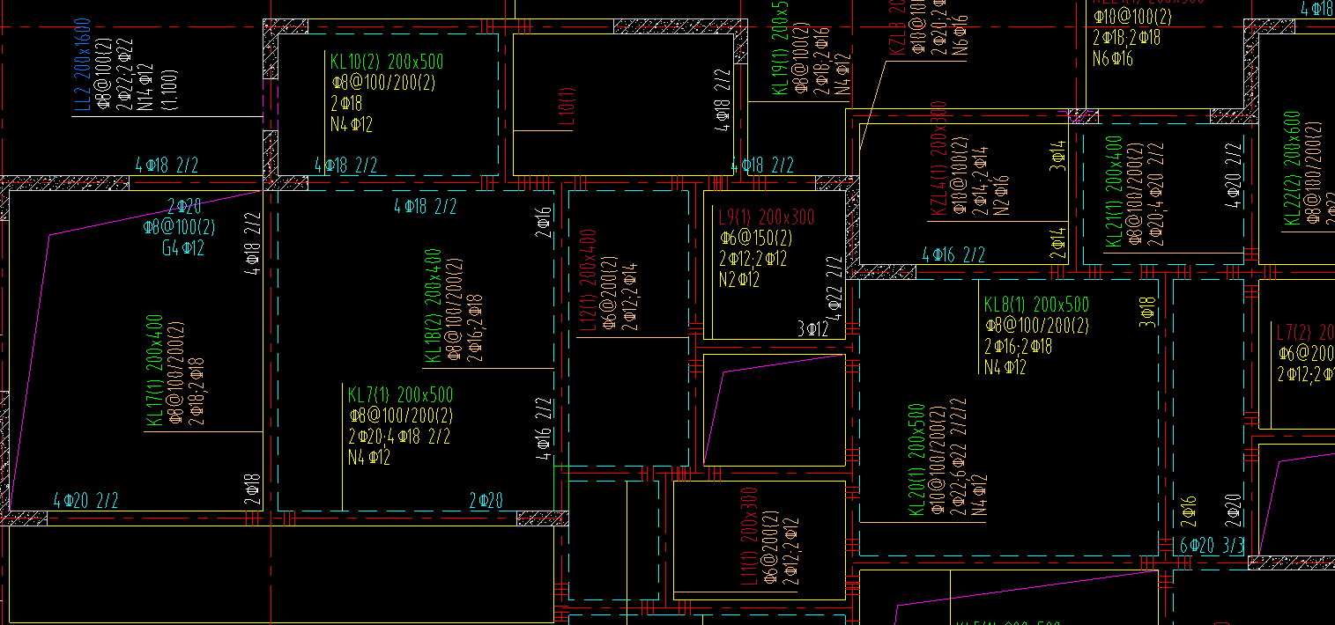The height and width of the screenshot is (625, 1335).
Task: Click the vertical KL20(1) 200x500 label
Action: point(917,460)
